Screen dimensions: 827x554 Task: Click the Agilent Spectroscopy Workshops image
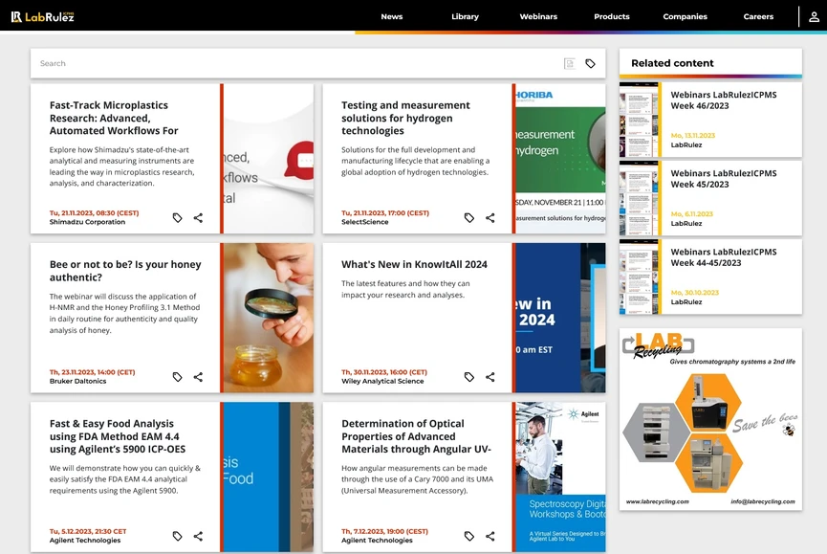560,476
